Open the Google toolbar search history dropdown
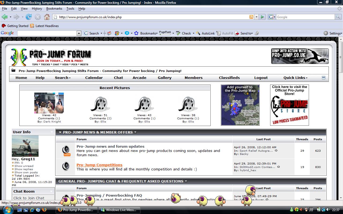The height and width of the screenshot is (214, 343). [79, 33]
